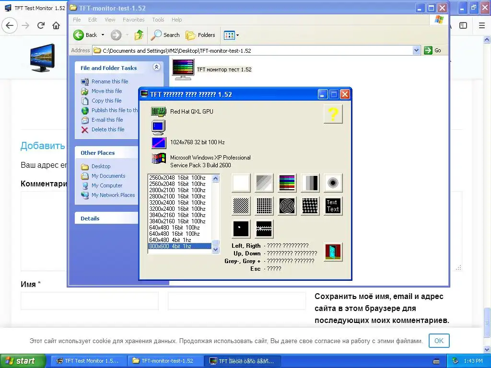Viewport: 491px width, 368px height.
Task: Click the blue monitor icon under GPU
Action: (158, 127)
